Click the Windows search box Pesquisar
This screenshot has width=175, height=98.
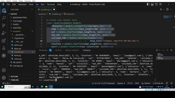coord(17,87)
